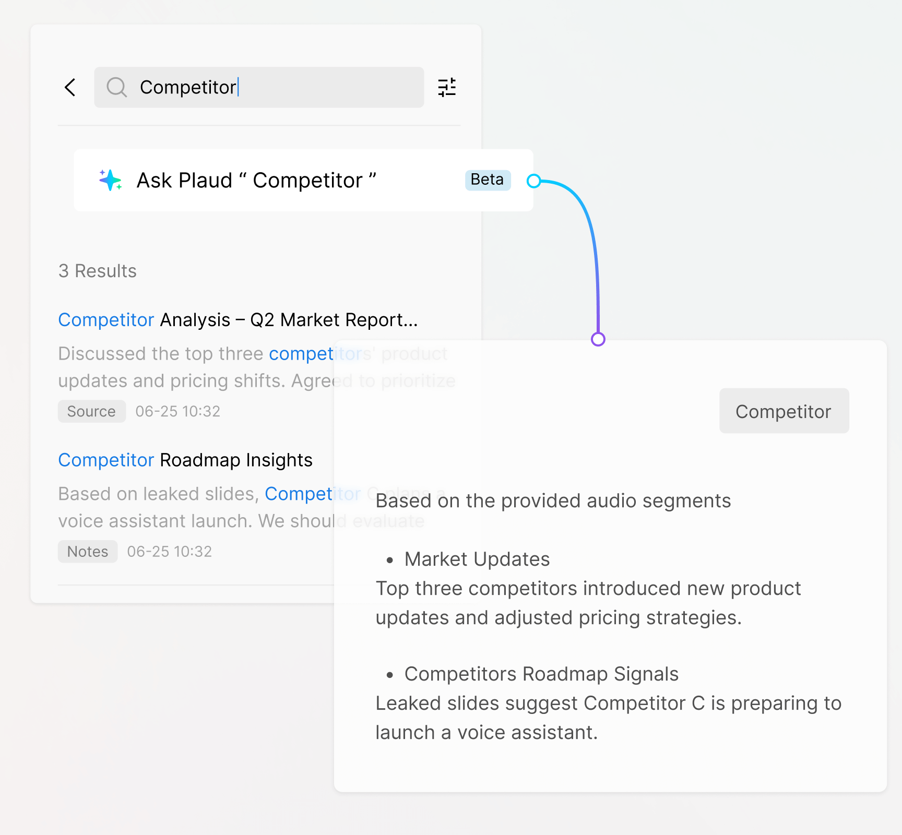Open Ask Plaud "Competitor" suggestion
The height and width of the screenshot is (835, 902).
point(256,181)
